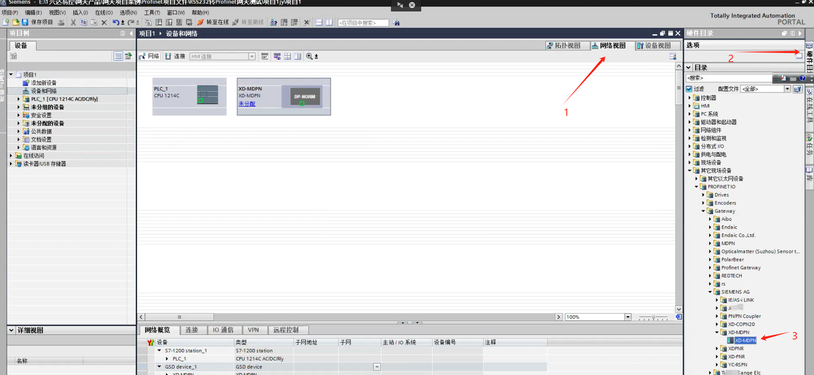Image resolution: width=814 pixels, height=375 pixels.
Task: Collapse the PROFINET IO catalog folder
Action: point(697,187)
